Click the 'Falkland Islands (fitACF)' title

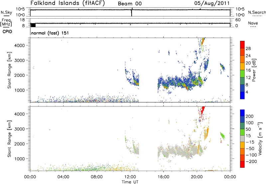tap(67, 3)
